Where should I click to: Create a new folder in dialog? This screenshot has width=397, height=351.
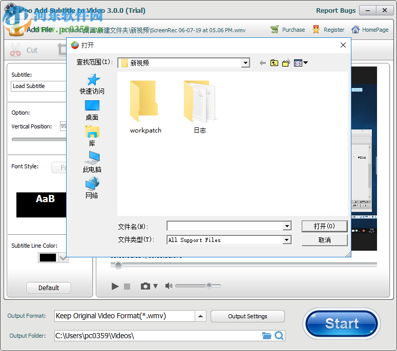(286, 63)
